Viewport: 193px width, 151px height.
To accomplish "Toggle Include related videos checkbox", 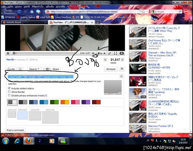I will [9, 88].
